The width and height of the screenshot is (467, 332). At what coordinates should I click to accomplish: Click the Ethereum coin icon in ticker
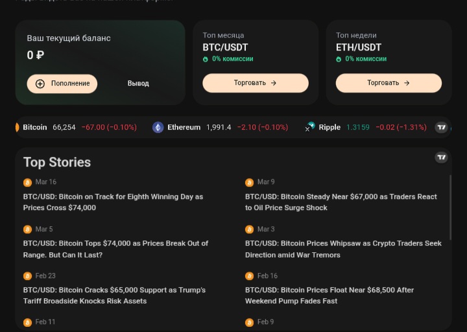click(158, 128)
